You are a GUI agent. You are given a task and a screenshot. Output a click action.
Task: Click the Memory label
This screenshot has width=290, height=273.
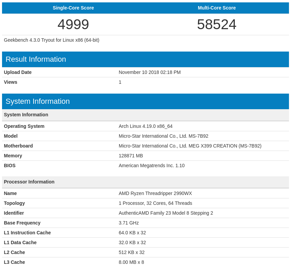(x=13, y=156)
